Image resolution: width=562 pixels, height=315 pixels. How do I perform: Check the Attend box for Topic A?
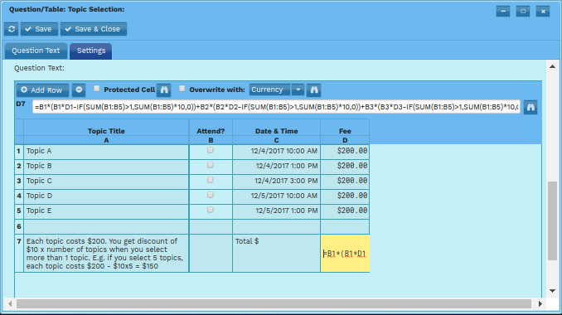[x=211, y=150]
